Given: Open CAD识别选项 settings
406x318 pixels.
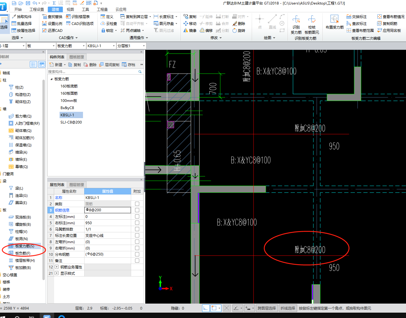Looking at the screenshot, I should coord(80,23).
